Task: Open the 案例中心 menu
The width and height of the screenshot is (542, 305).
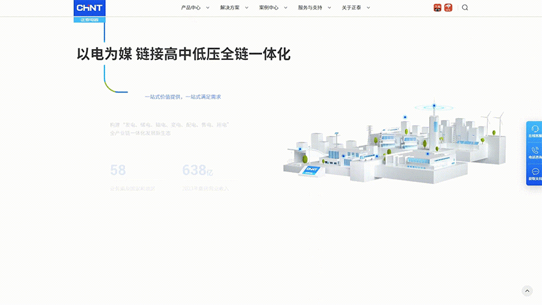Action: point(269,8)
